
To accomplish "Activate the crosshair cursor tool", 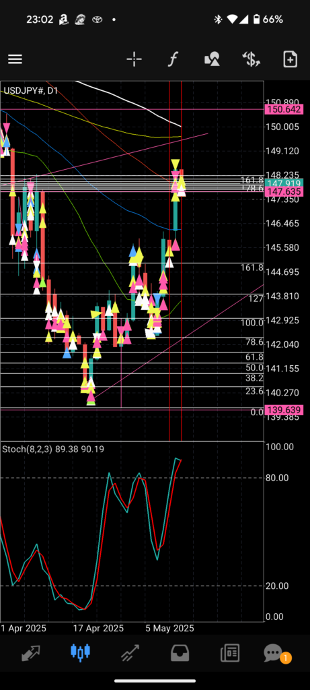I will click(134, 59).
